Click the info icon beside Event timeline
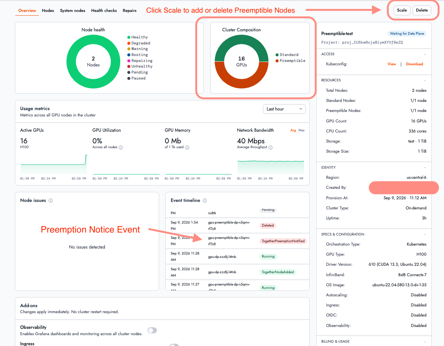Viewport: 444px width, 346px height. [205, 200]
